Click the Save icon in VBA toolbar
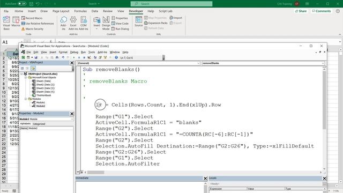The width and height of the screenshot is (343, 193). click(36, 57)
